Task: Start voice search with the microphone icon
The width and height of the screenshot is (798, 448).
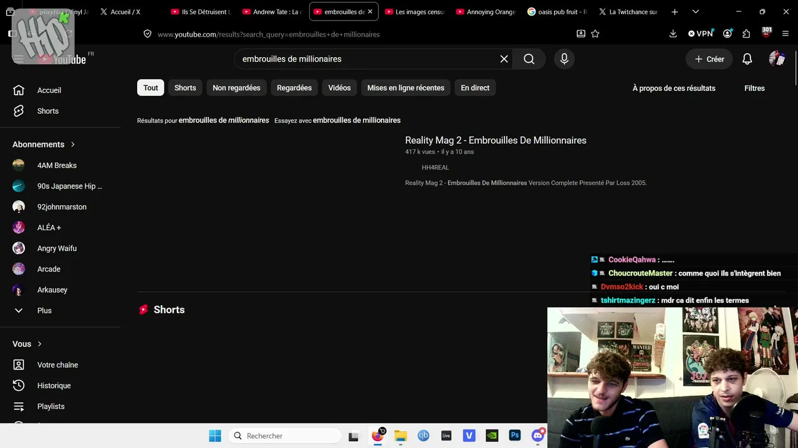Action: [564, 59]
